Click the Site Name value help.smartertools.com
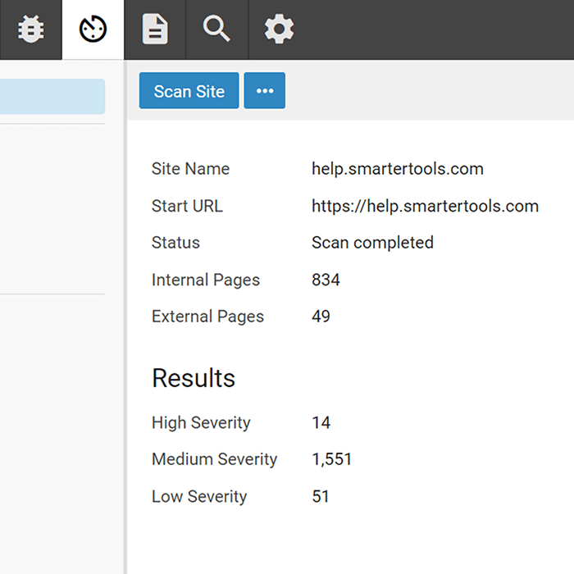The image size is (574, 574). (x=398, y=169)
